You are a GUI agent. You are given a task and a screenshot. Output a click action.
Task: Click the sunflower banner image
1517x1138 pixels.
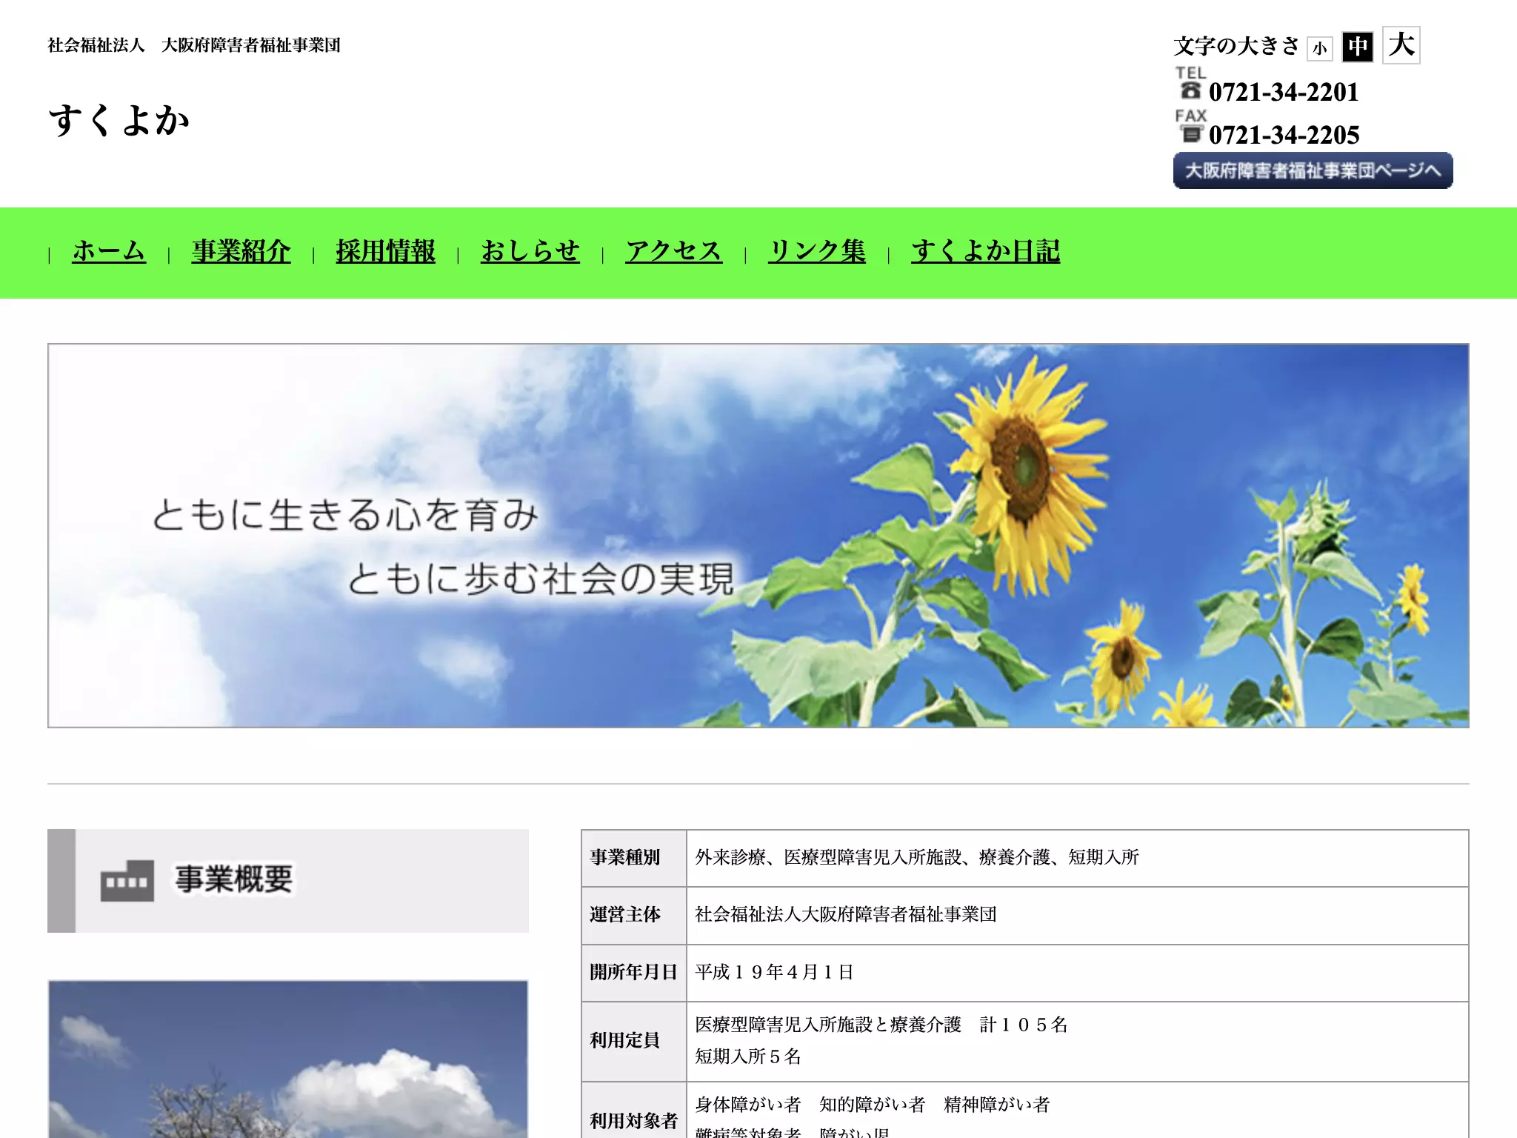point(758,535)
